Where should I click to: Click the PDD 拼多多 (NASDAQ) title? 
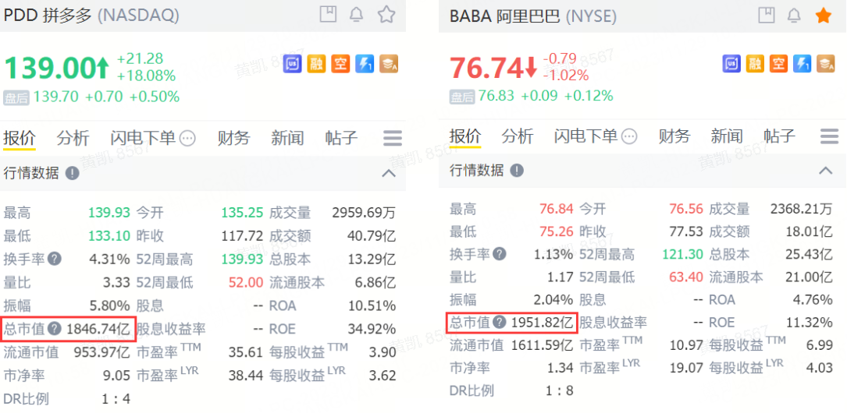pyautogui.click(x=91, y=15)
